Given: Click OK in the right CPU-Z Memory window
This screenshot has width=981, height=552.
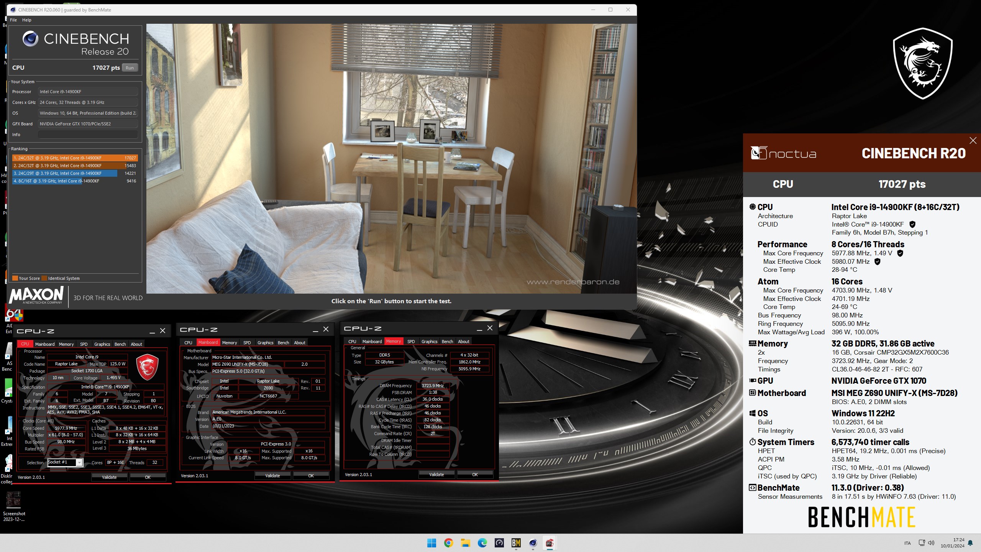Looking at the screenshot, I should click(x=475, y=475).
